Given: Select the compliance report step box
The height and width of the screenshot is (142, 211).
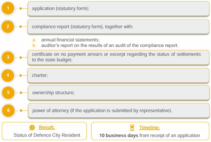Looking at the screenshot, I should [x=118, y=26].
